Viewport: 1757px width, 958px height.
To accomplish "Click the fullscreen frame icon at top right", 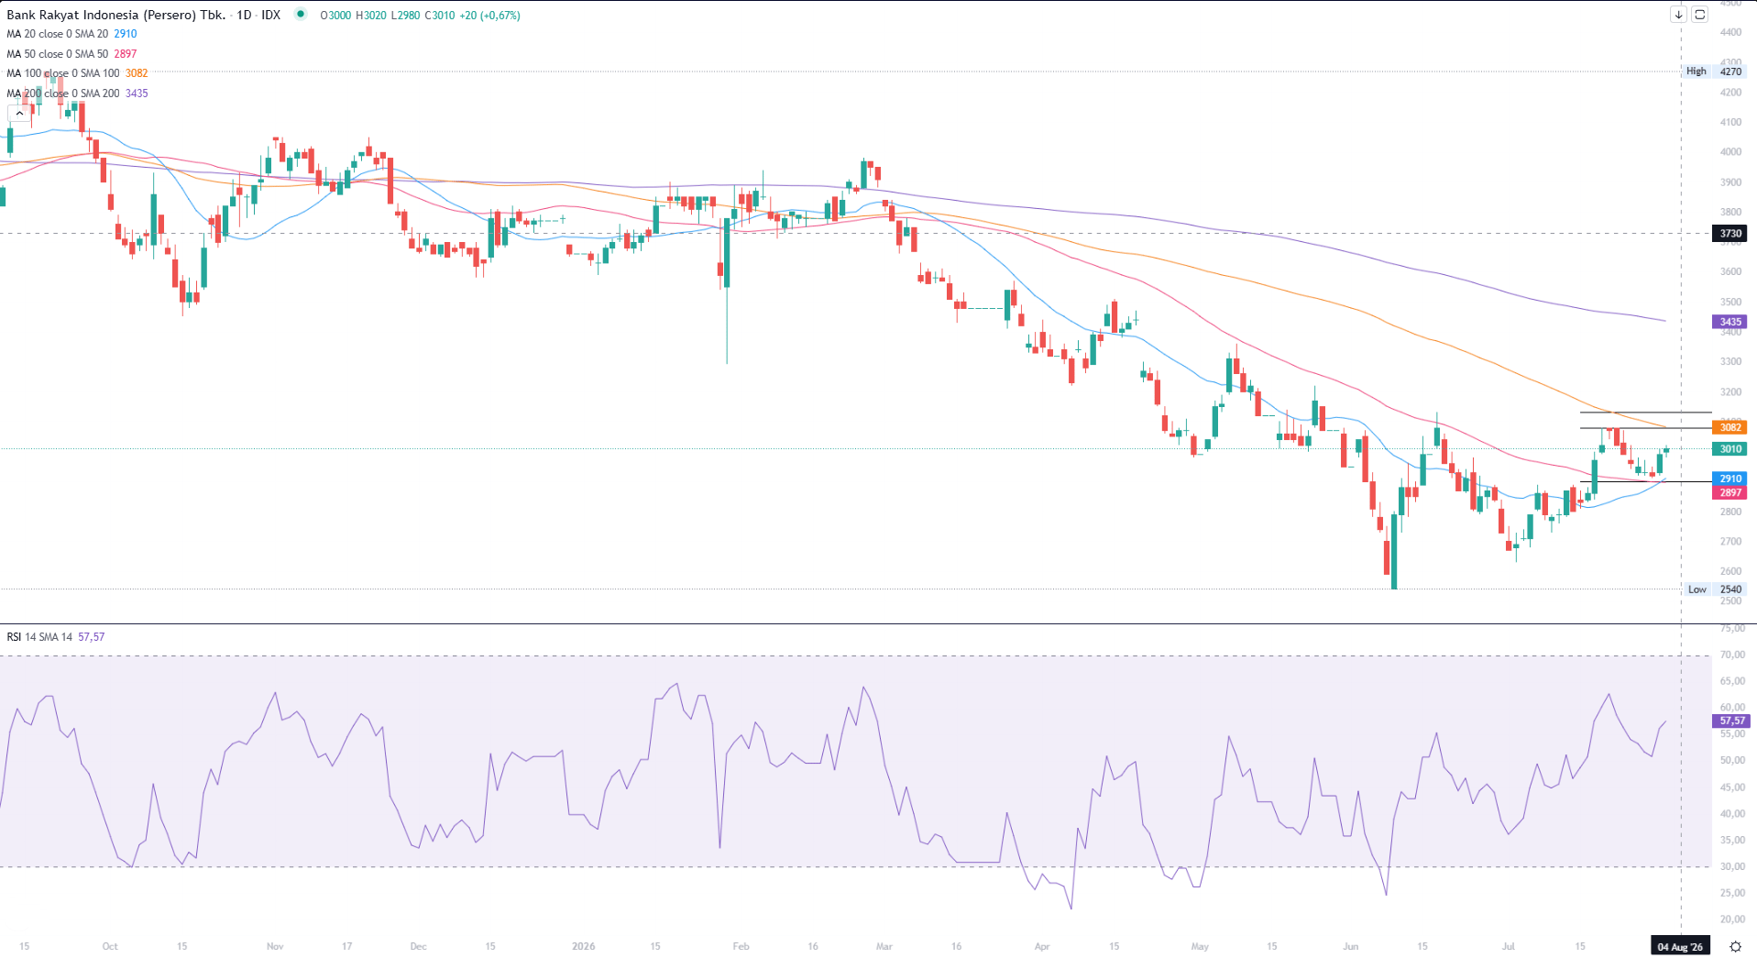I will coord(1699,15).
